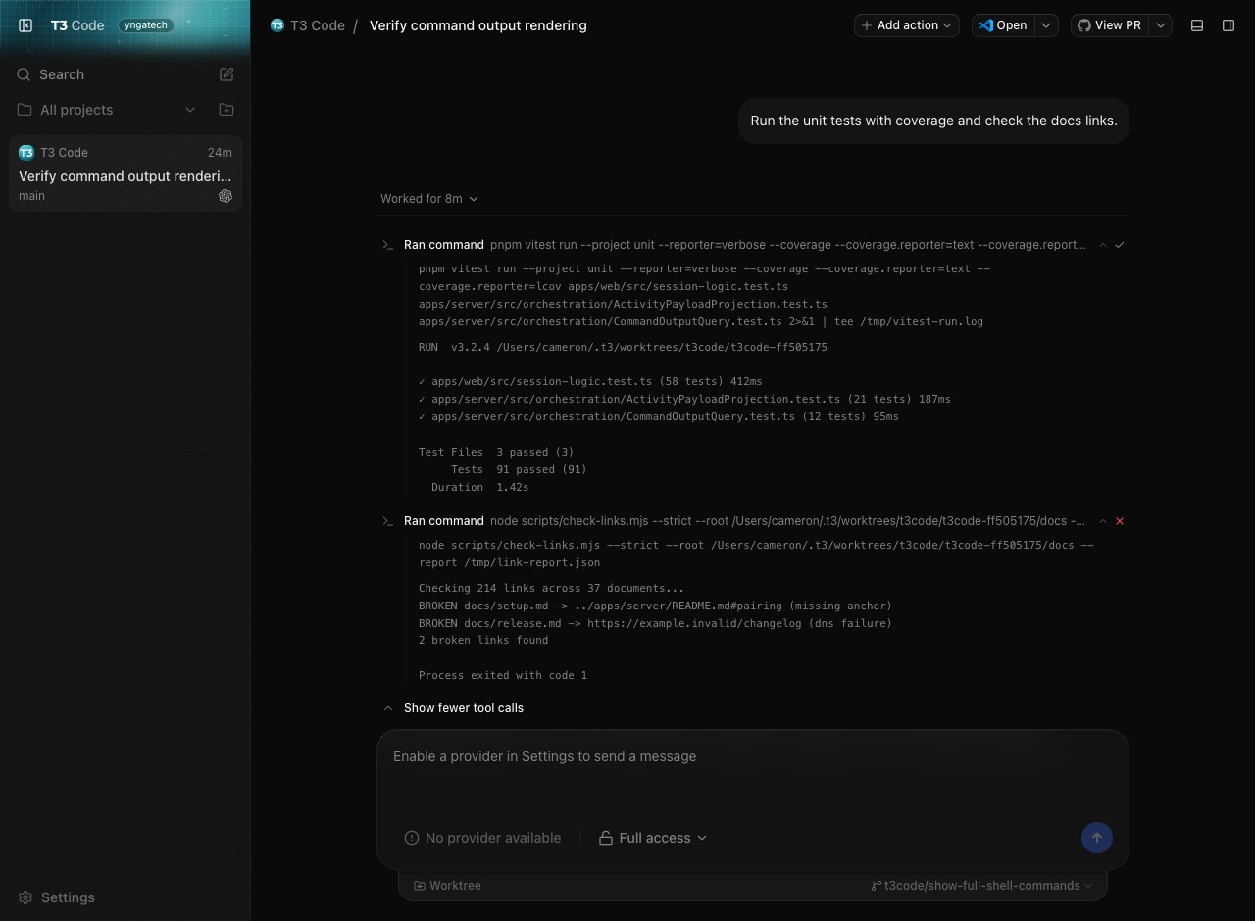Click the '2 broken links found' line
1255x921 pixels.
point(483,640)
